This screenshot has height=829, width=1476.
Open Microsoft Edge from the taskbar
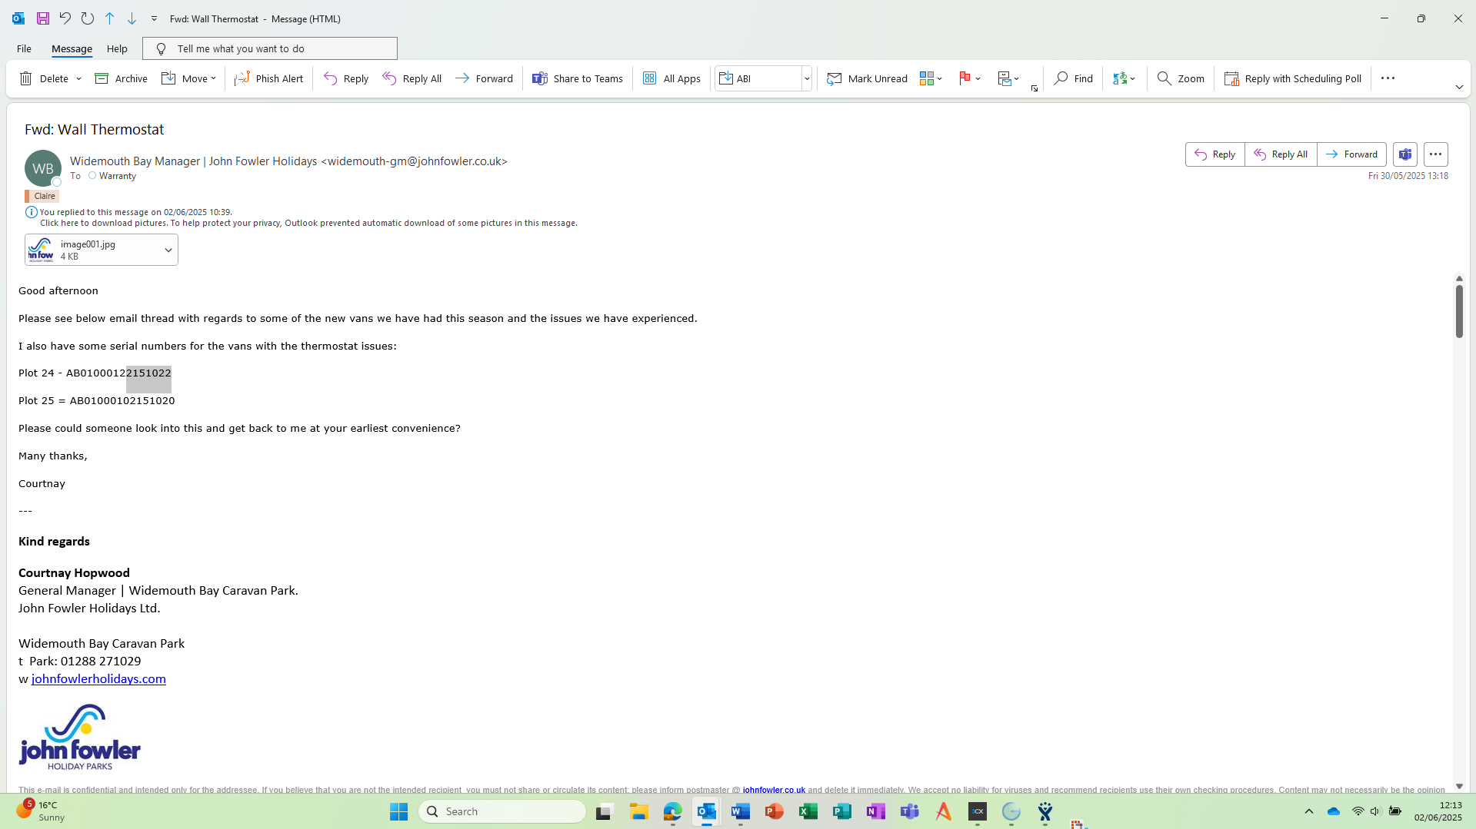click(673, 811)
